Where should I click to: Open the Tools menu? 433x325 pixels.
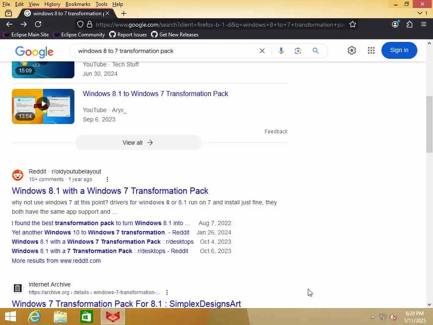(101, 4)
